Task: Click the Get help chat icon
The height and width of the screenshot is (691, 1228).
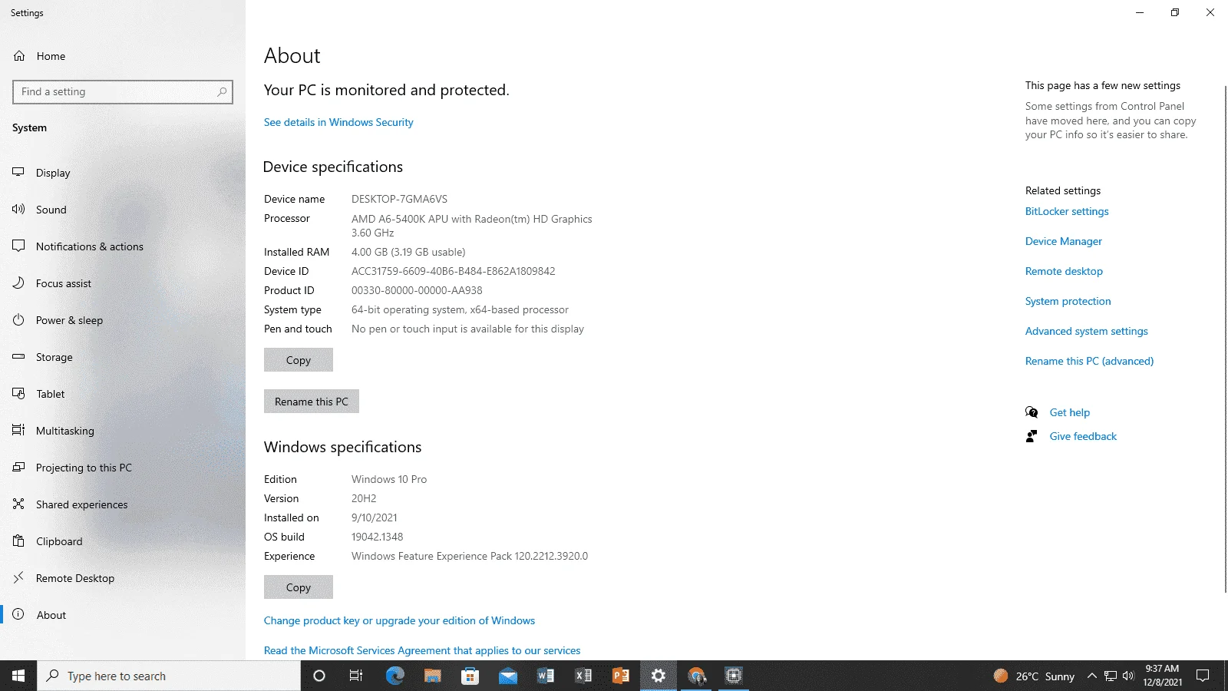Action: coord(1032,412)
